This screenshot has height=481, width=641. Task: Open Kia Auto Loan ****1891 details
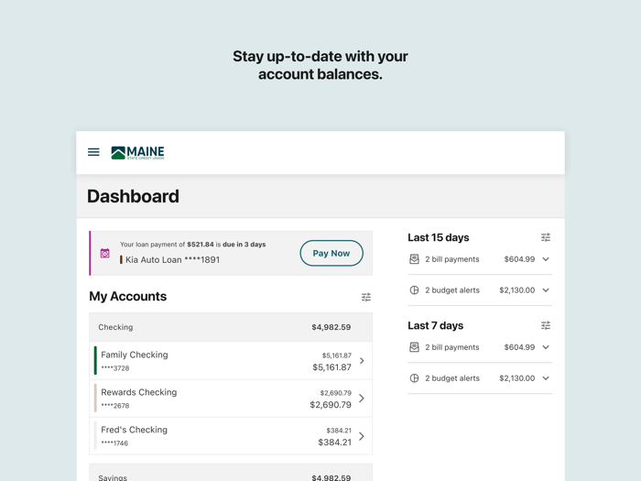(x=172, y=260)
